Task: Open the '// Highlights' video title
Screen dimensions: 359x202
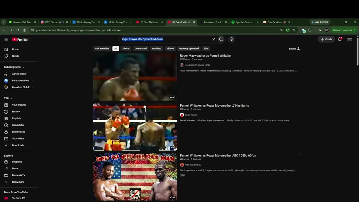Action: pyautogui.click(x=214, y=105)
